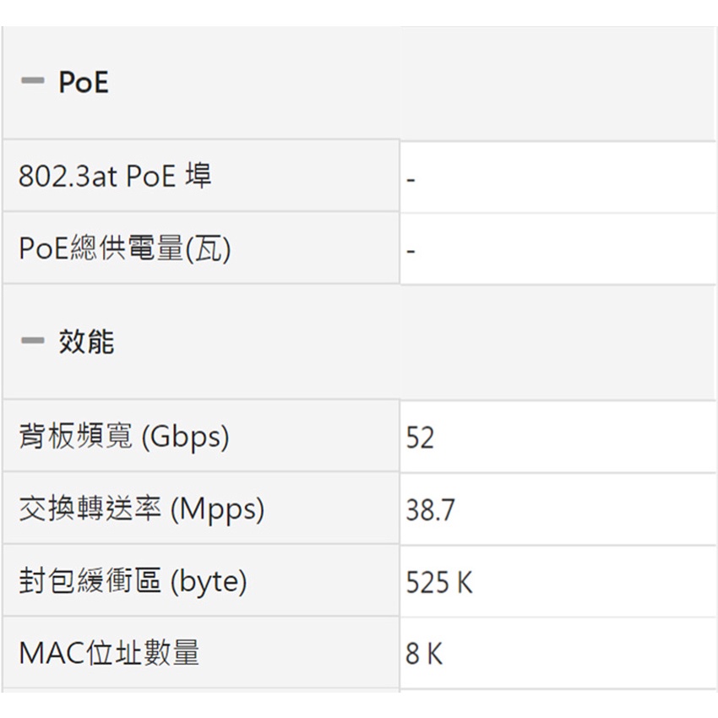Select the 802.3at PoE 埠 label
The image size is (718, 718).
click(x=115, y=177)
